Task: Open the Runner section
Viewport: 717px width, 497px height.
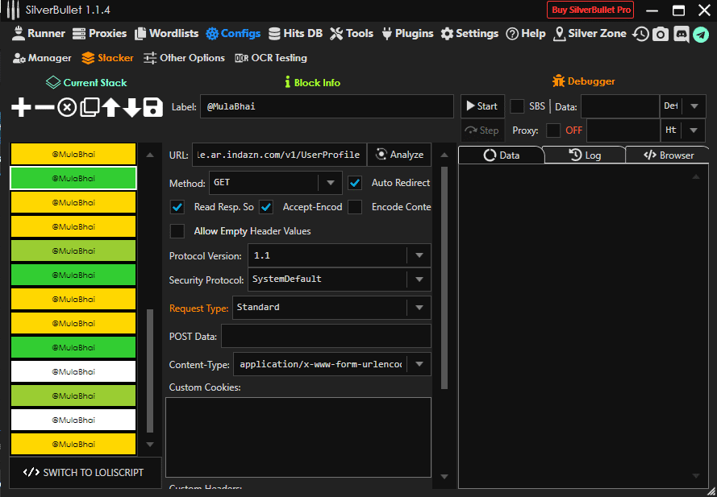Action: coord(39,33)
